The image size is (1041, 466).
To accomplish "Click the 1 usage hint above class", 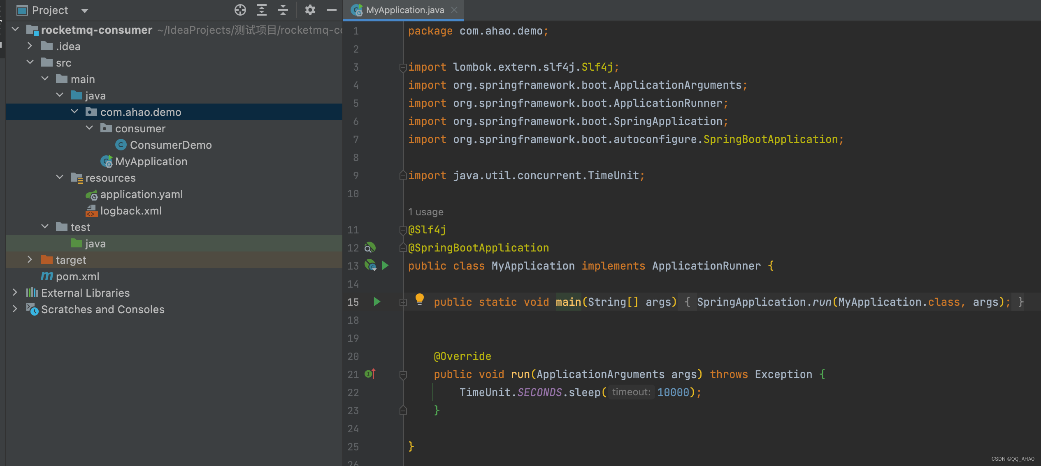I will tap(426, 212).
